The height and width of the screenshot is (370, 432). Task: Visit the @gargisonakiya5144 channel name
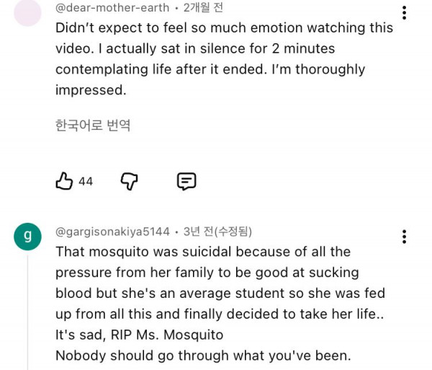pos(112,232)
